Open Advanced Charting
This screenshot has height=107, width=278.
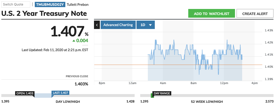click(x=118, y=25)
